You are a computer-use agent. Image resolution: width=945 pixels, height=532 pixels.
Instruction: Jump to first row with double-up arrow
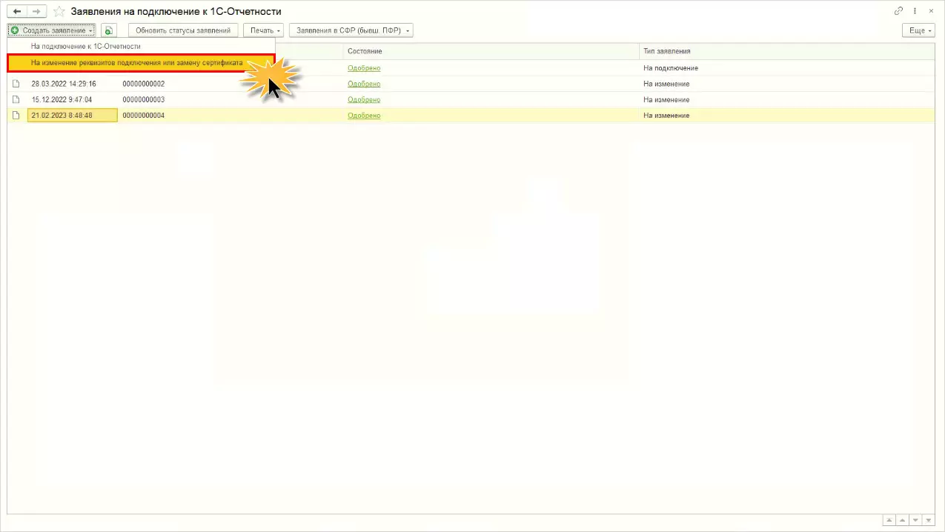(x=890, y=520)
